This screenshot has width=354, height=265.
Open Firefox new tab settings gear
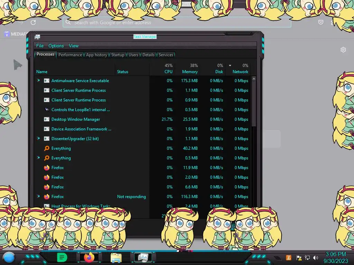point(343,50)
